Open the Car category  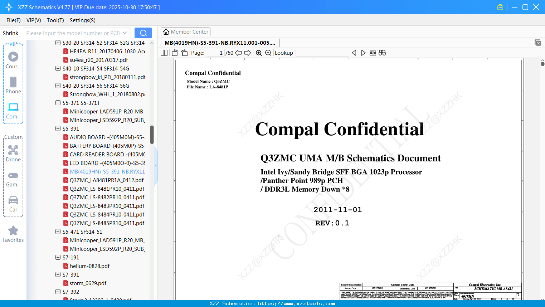(x=13, y=204)
